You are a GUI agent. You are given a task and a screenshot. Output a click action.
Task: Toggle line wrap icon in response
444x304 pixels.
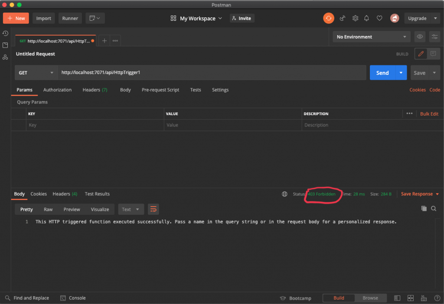(x=153, y=209)
